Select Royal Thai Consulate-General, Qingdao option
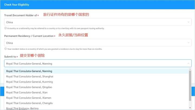 (96, 87)
